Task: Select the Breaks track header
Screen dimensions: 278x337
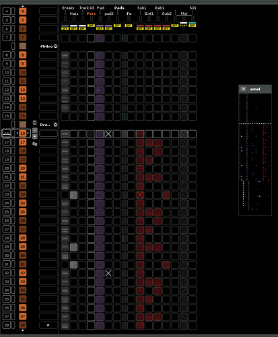Action: [x=68, y=8]
